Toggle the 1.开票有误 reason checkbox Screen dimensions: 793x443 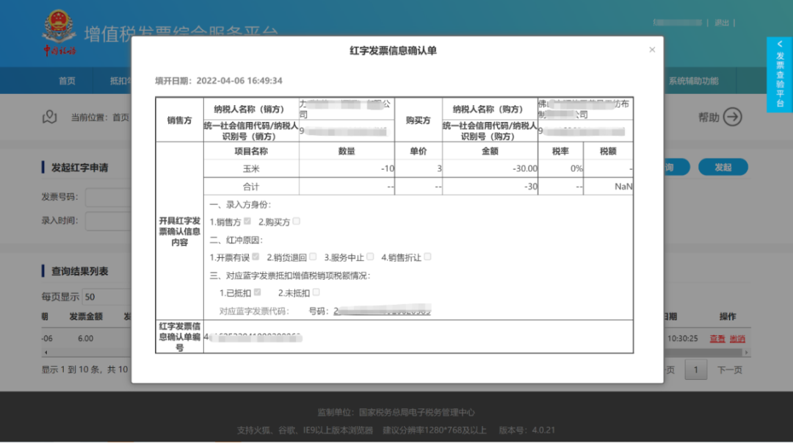[256, 257]
